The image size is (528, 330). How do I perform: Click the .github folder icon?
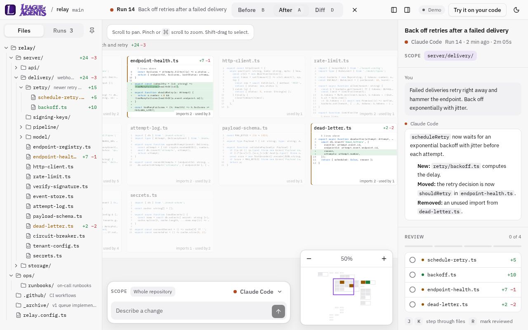pos(19,295)
